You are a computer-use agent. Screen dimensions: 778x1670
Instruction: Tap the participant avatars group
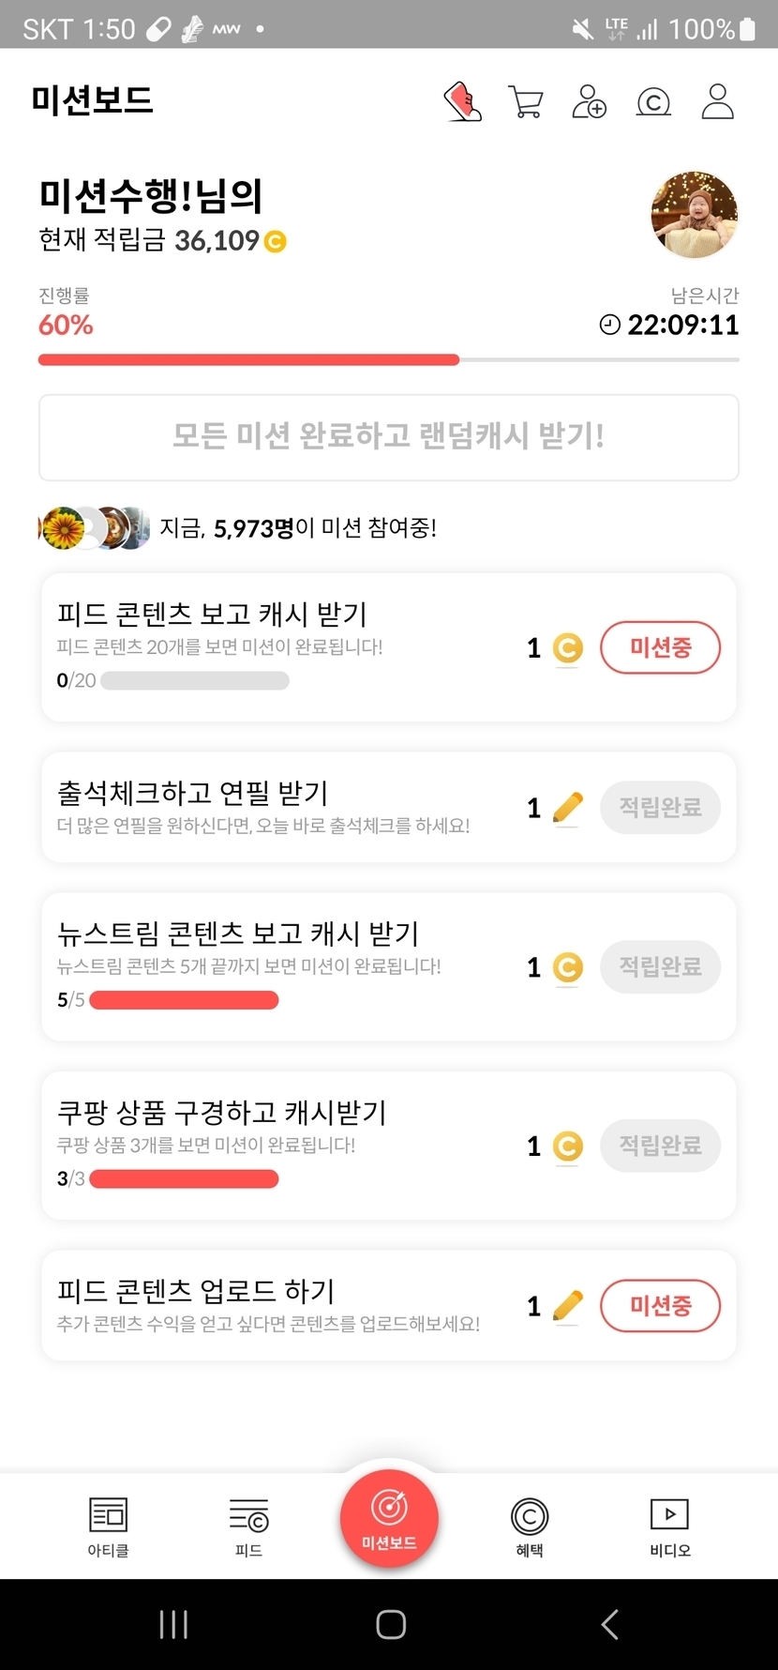(x=94, y=528)
